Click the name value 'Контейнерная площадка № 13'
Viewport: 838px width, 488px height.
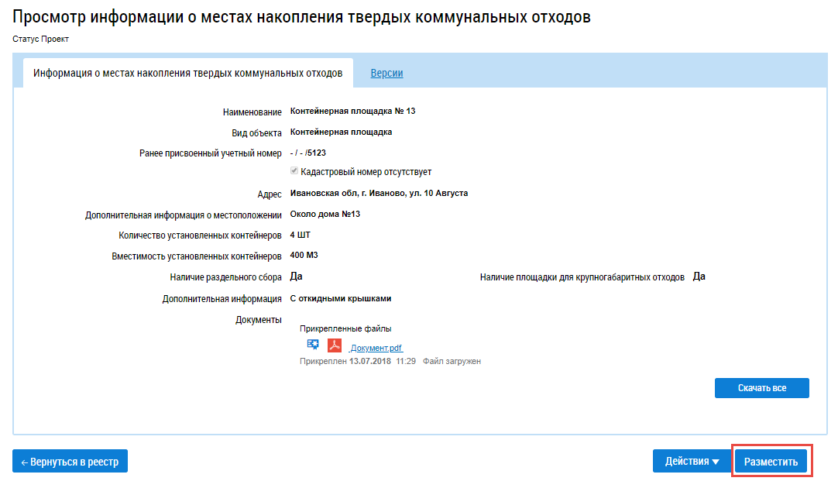pyautogui.click(x=352, y=111)
